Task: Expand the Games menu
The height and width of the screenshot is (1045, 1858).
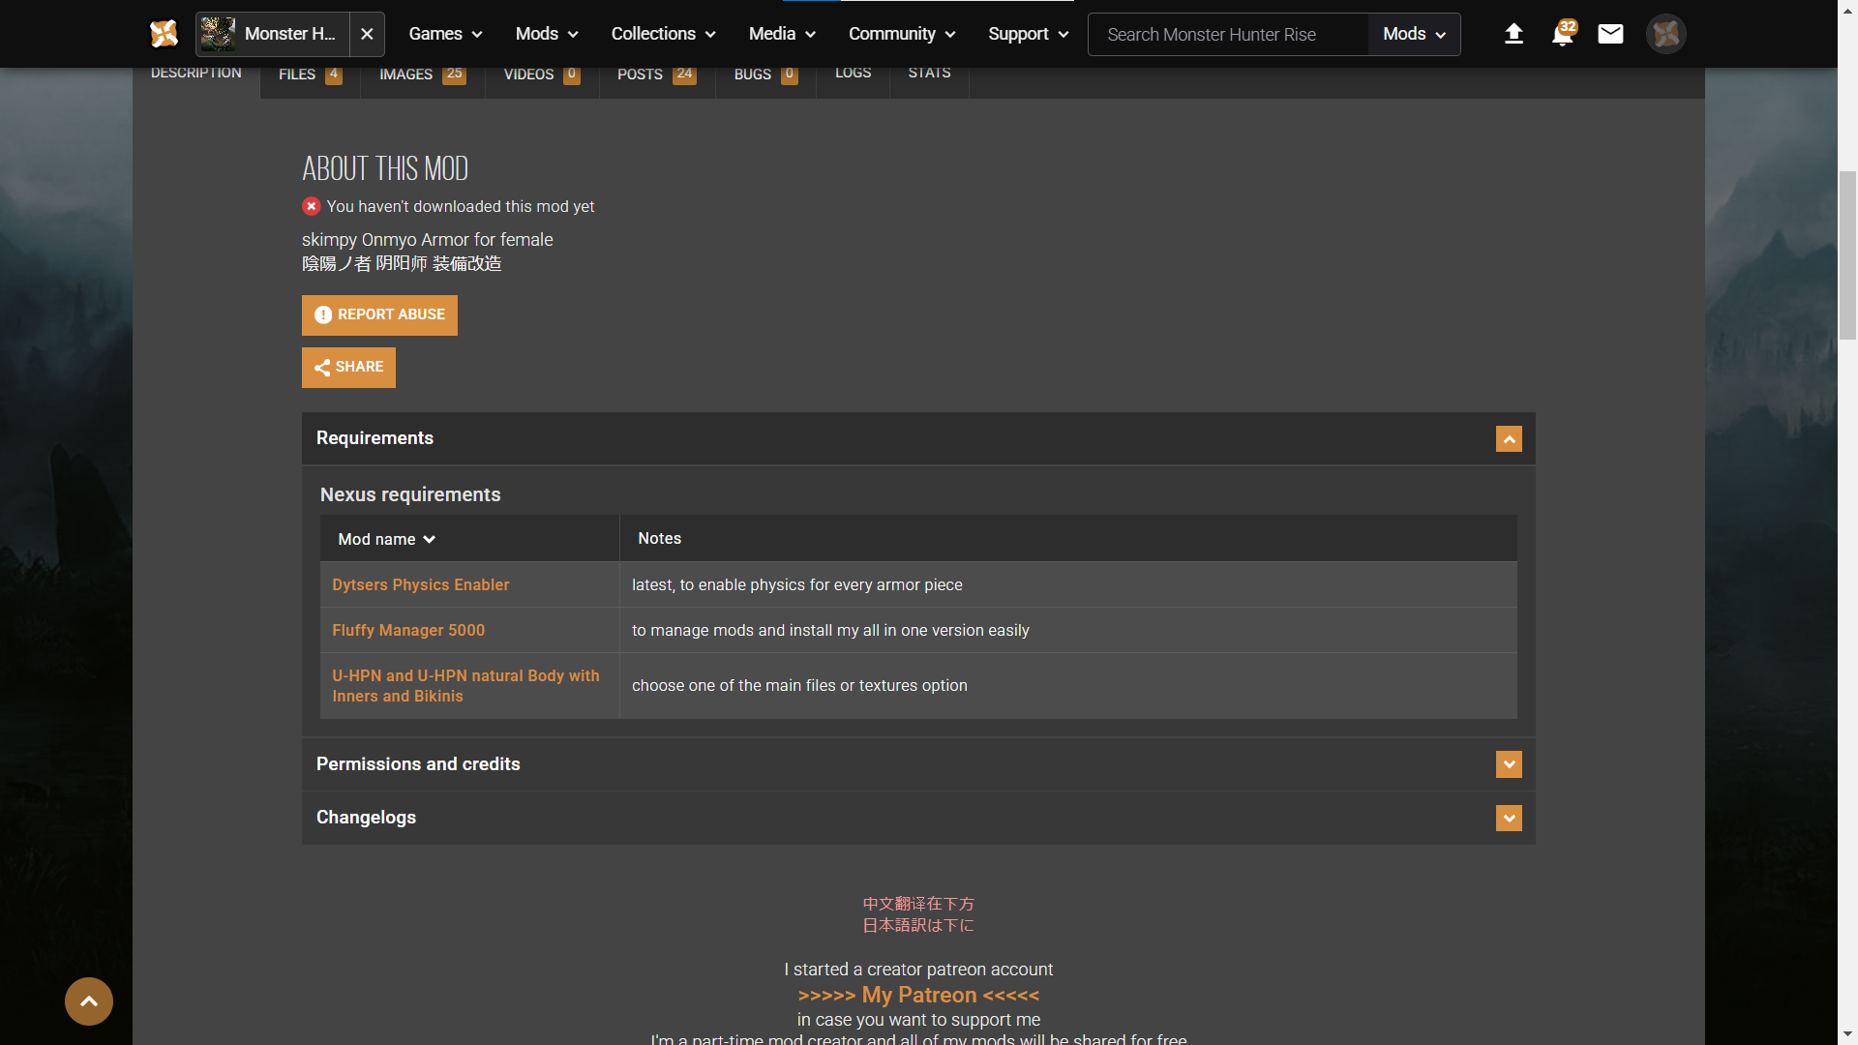Action: (445, 34)
